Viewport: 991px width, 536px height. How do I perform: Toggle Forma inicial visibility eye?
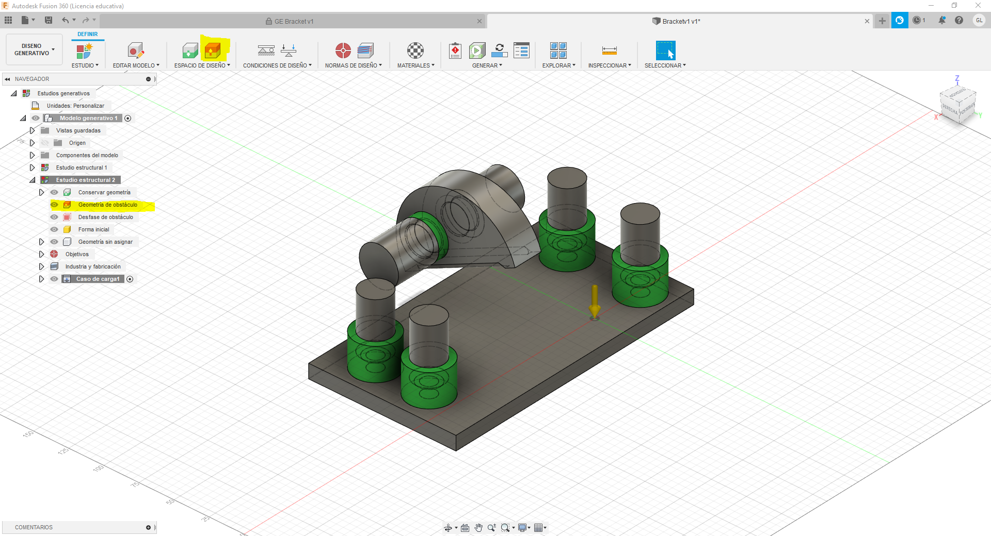(x=54, y=229)
